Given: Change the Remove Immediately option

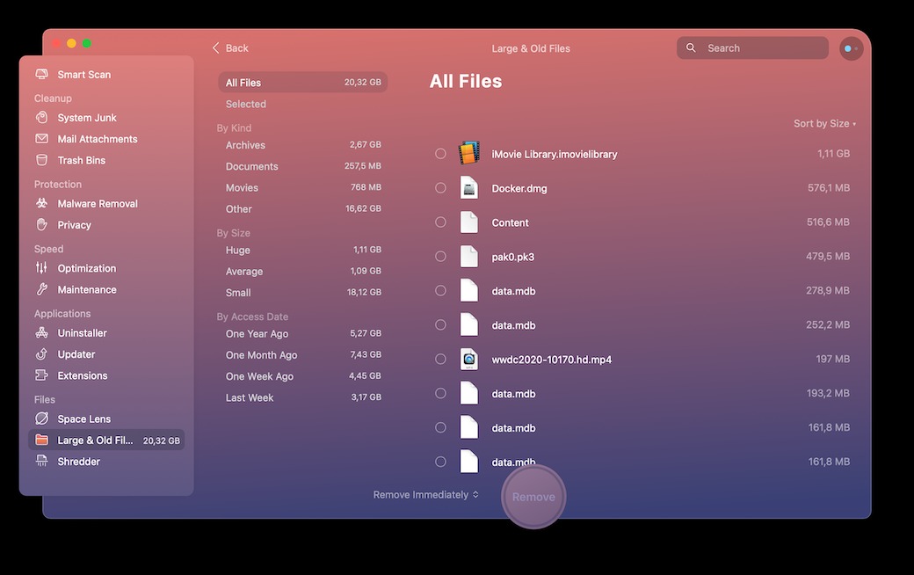Looking at the screenshot, I should coord(425,494).
